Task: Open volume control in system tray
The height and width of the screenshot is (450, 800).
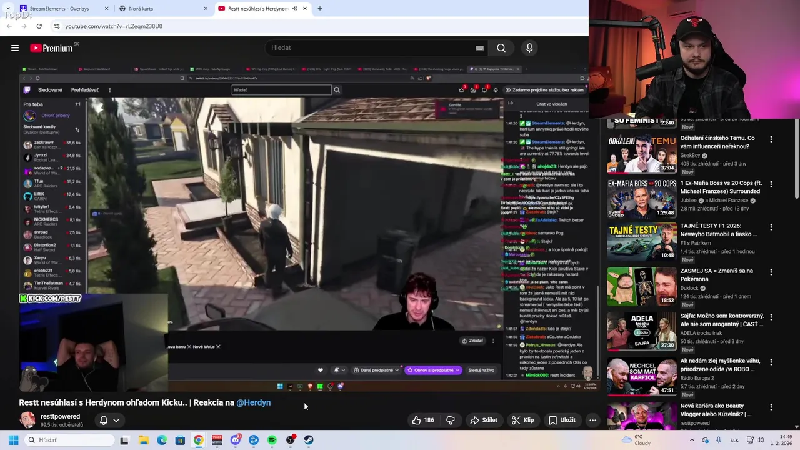Action: 761,440
